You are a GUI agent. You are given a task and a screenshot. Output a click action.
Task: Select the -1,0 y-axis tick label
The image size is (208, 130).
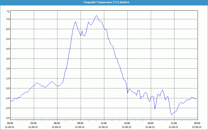pos(7,98)
